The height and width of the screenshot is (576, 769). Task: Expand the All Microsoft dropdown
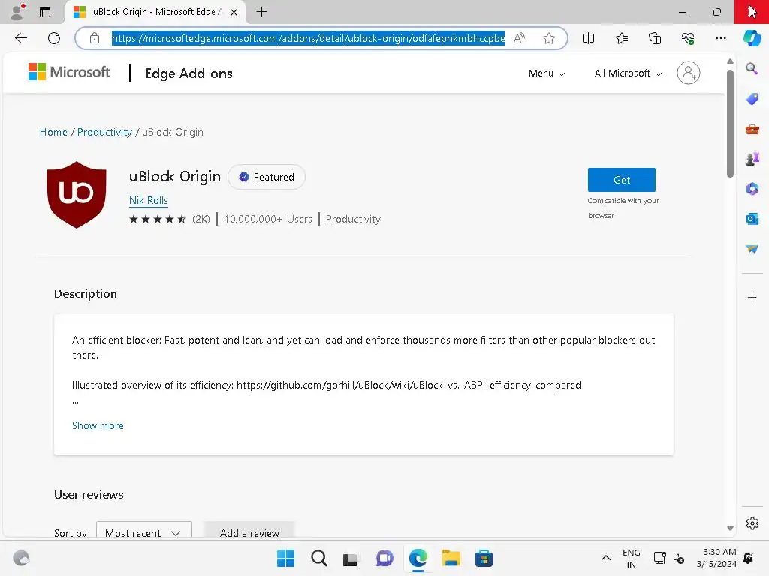(x=628, y=73)
